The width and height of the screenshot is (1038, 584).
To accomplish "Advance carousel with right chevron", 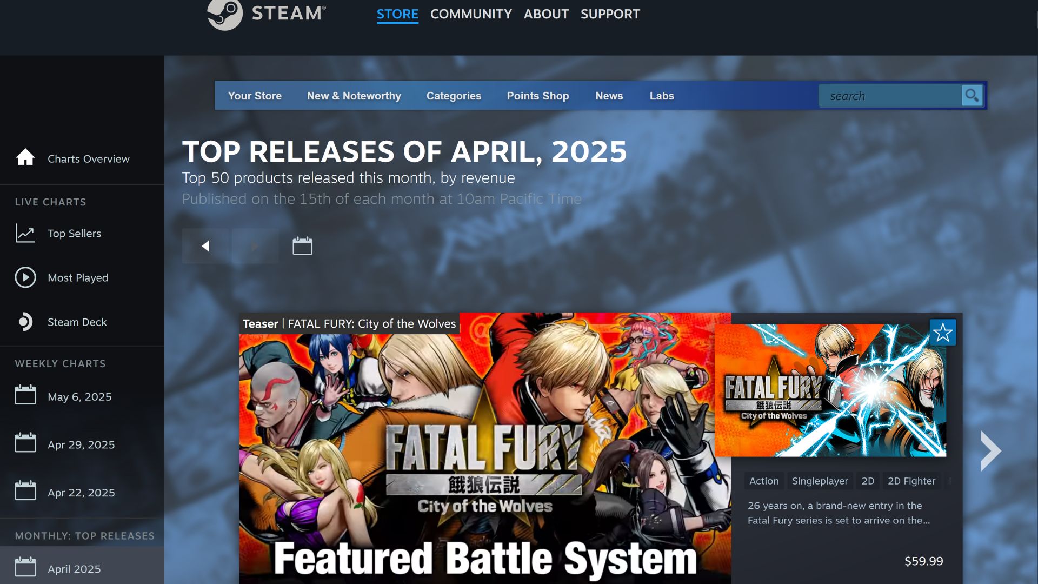I will click(990, 450).
